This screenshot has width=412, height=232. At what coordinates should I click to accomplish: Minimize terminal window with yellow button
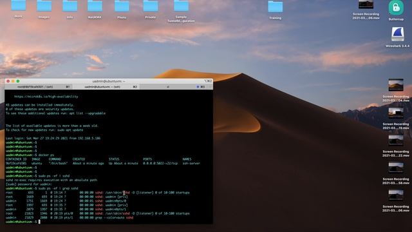pos(13,81)
